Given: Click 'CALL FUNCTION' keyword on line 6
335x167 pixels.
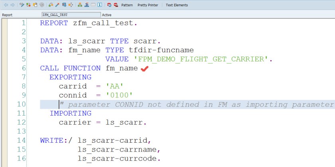Looking at the screenshot, I should (x=70, y=68).
